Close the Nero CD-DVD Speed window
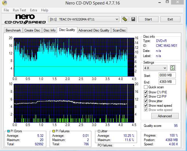 coord(178,2)
